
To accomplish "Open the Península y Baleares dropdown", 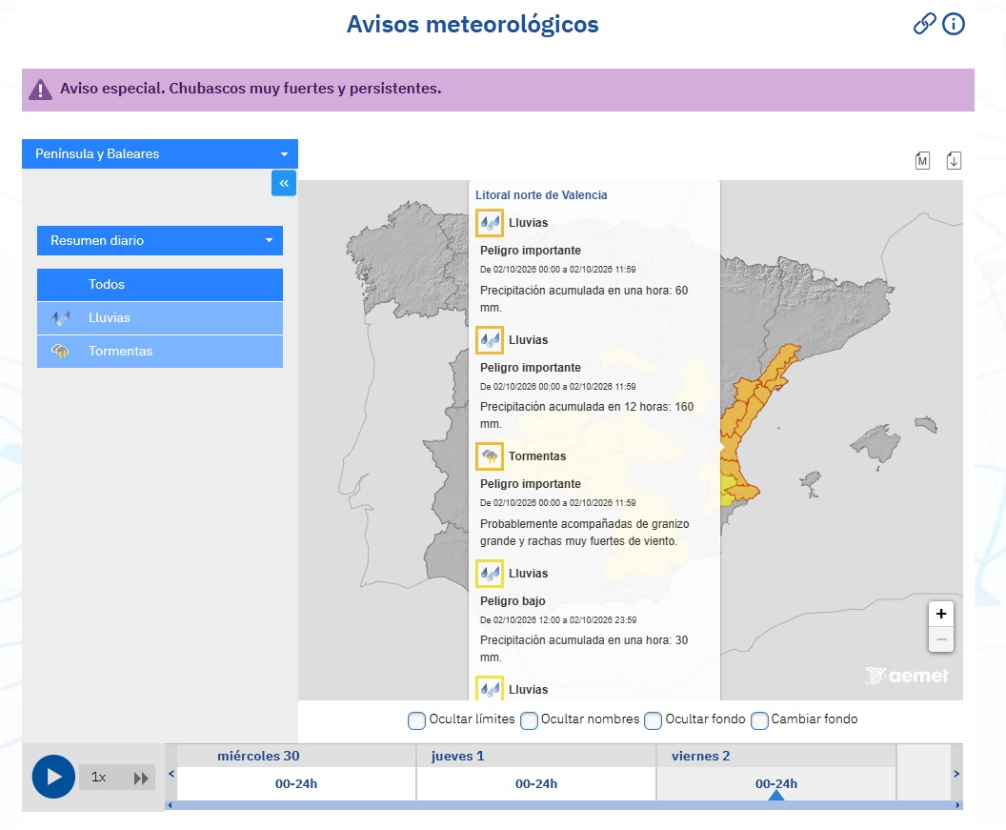I will (160, 154).
